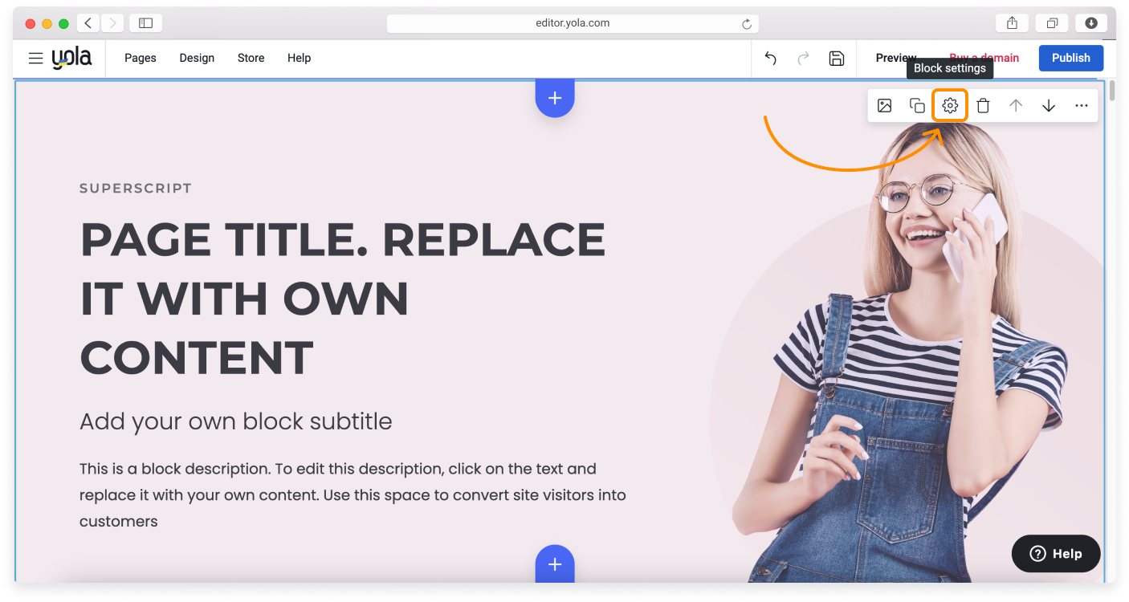
Task: Add a block using the bottom plus button
Action: point(555,564)
